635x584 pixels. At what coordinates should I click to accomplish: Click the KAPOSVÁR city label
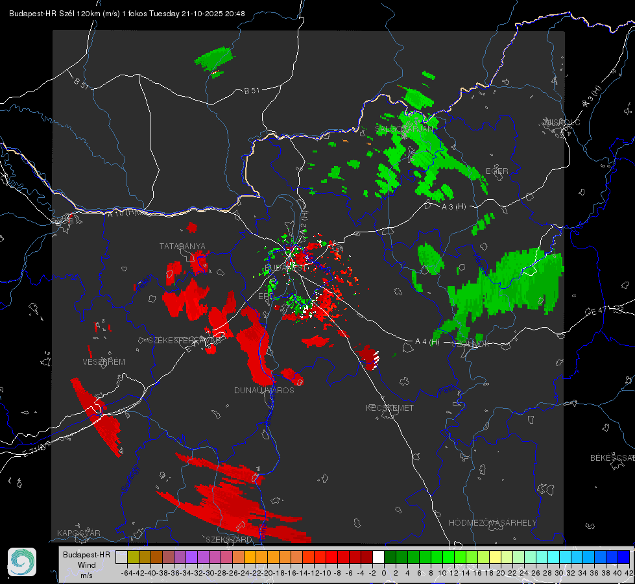click(78, 533)
